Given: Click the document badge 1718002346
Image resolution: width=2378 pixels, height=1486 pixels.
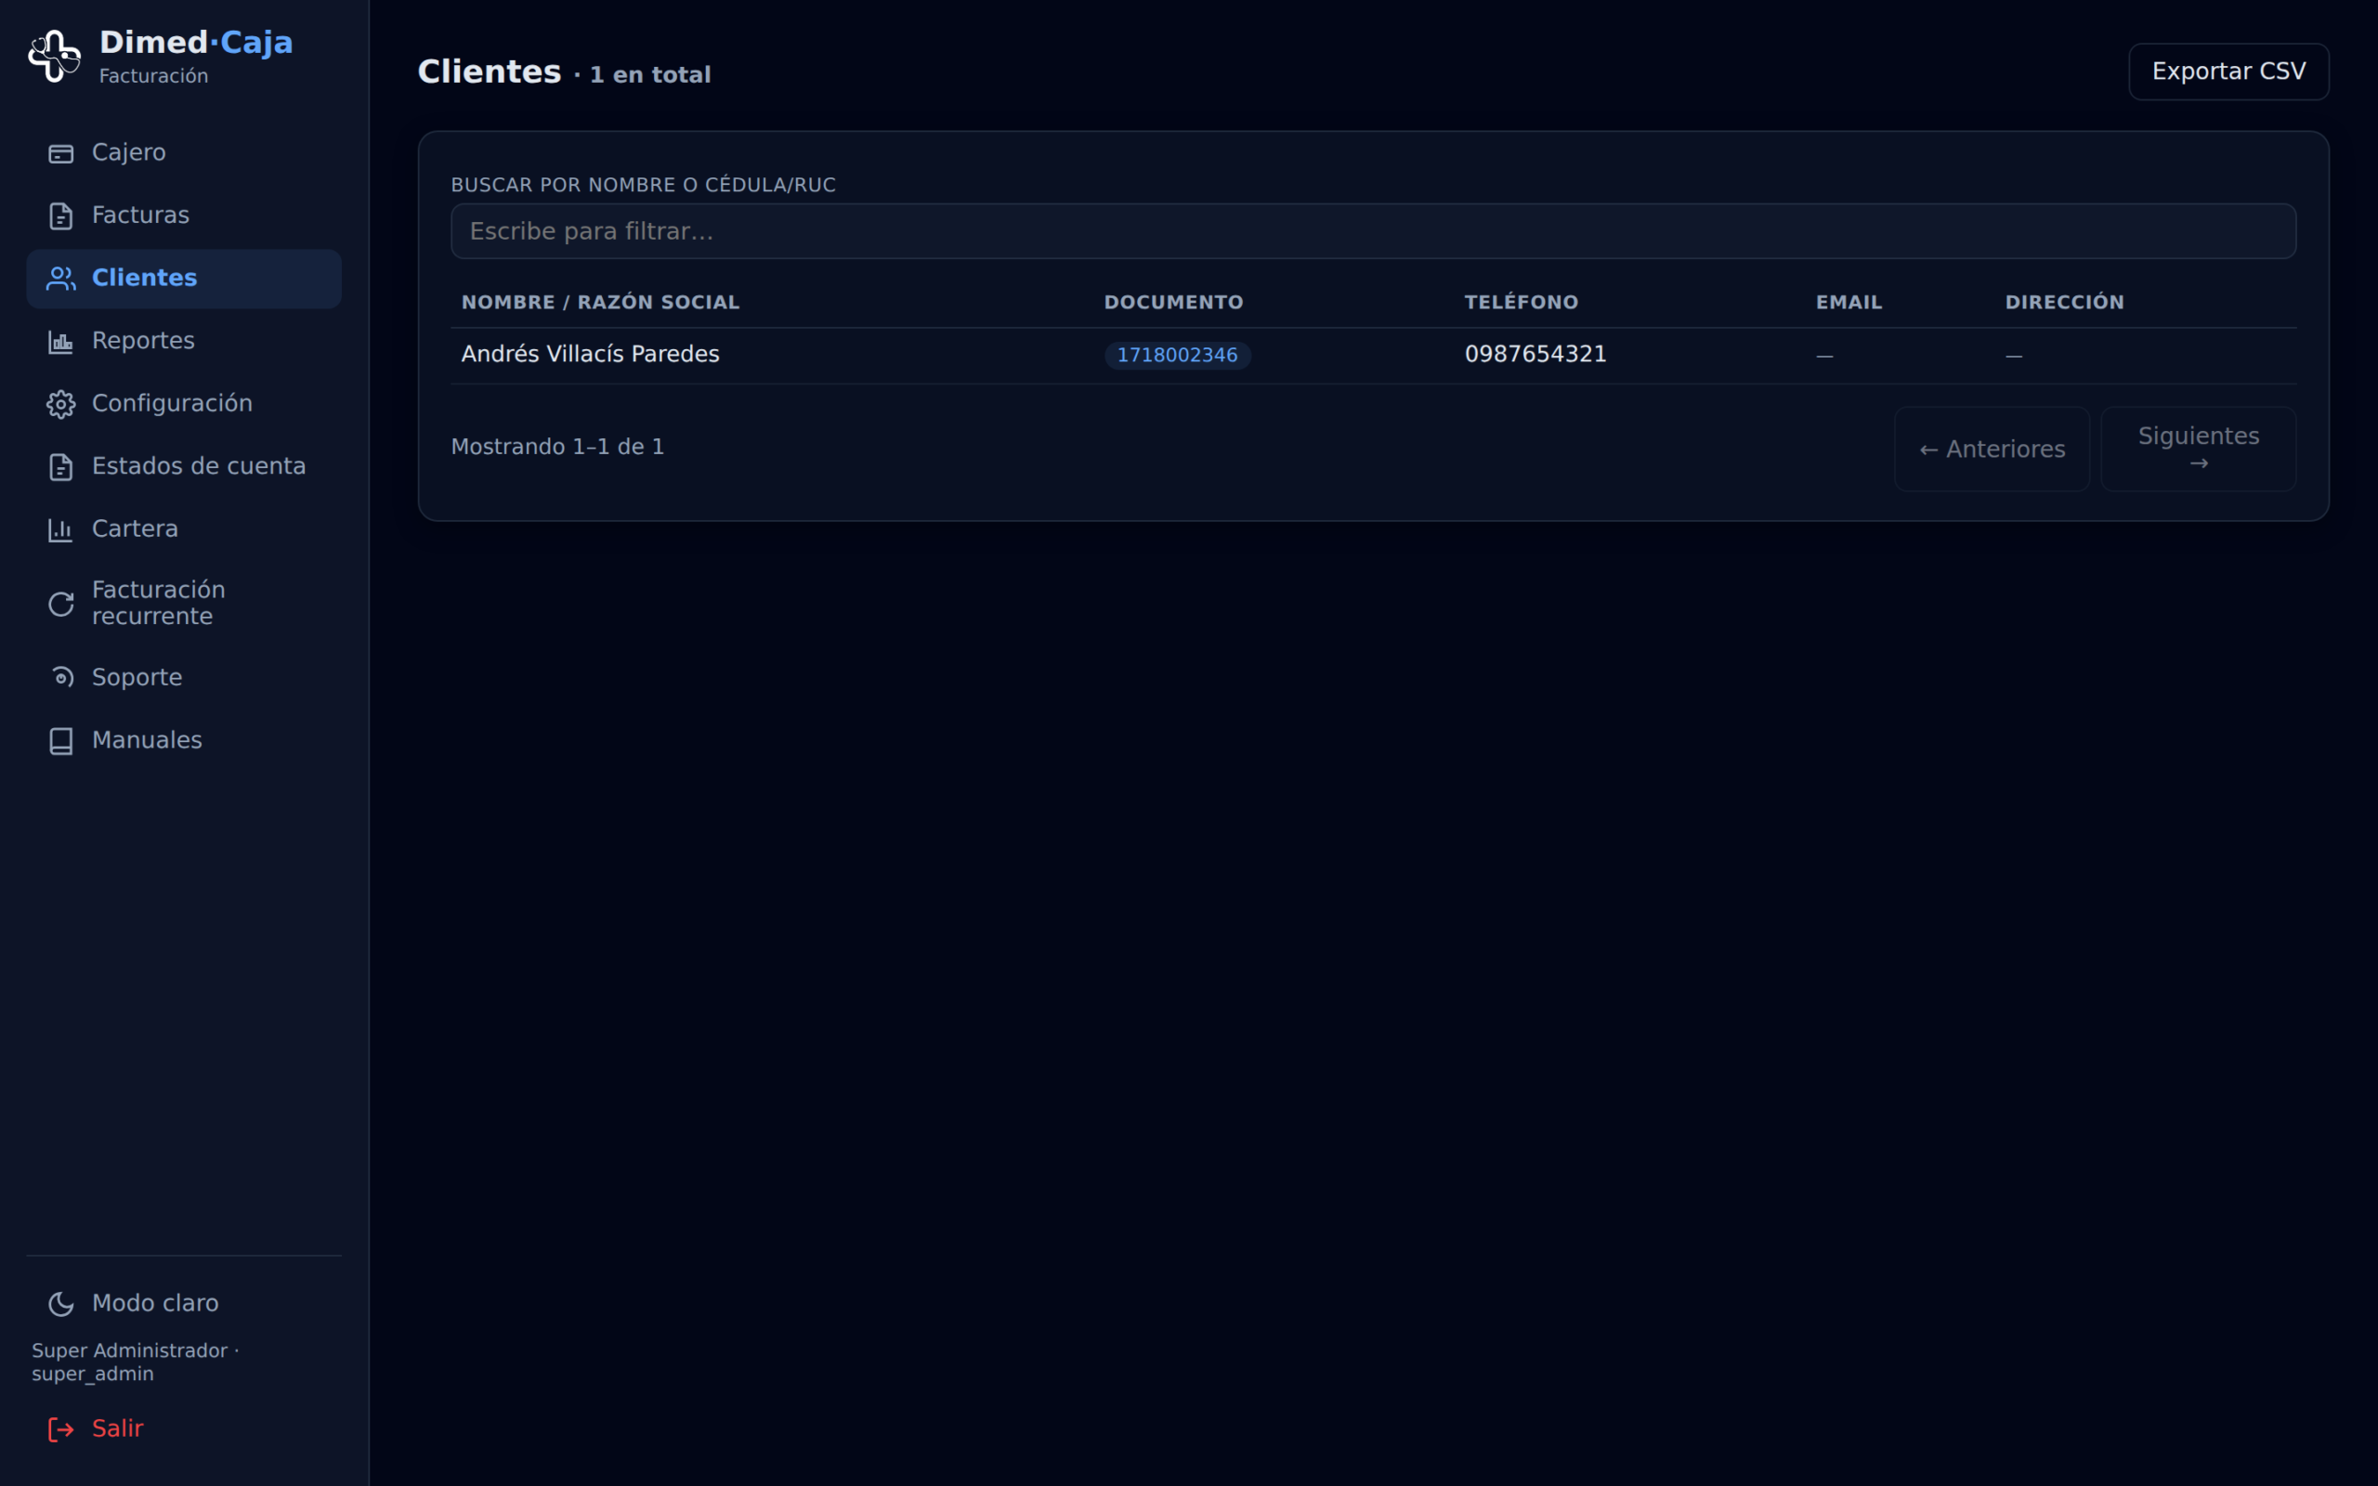Looking at the screenshot, I should [1177, 355].
